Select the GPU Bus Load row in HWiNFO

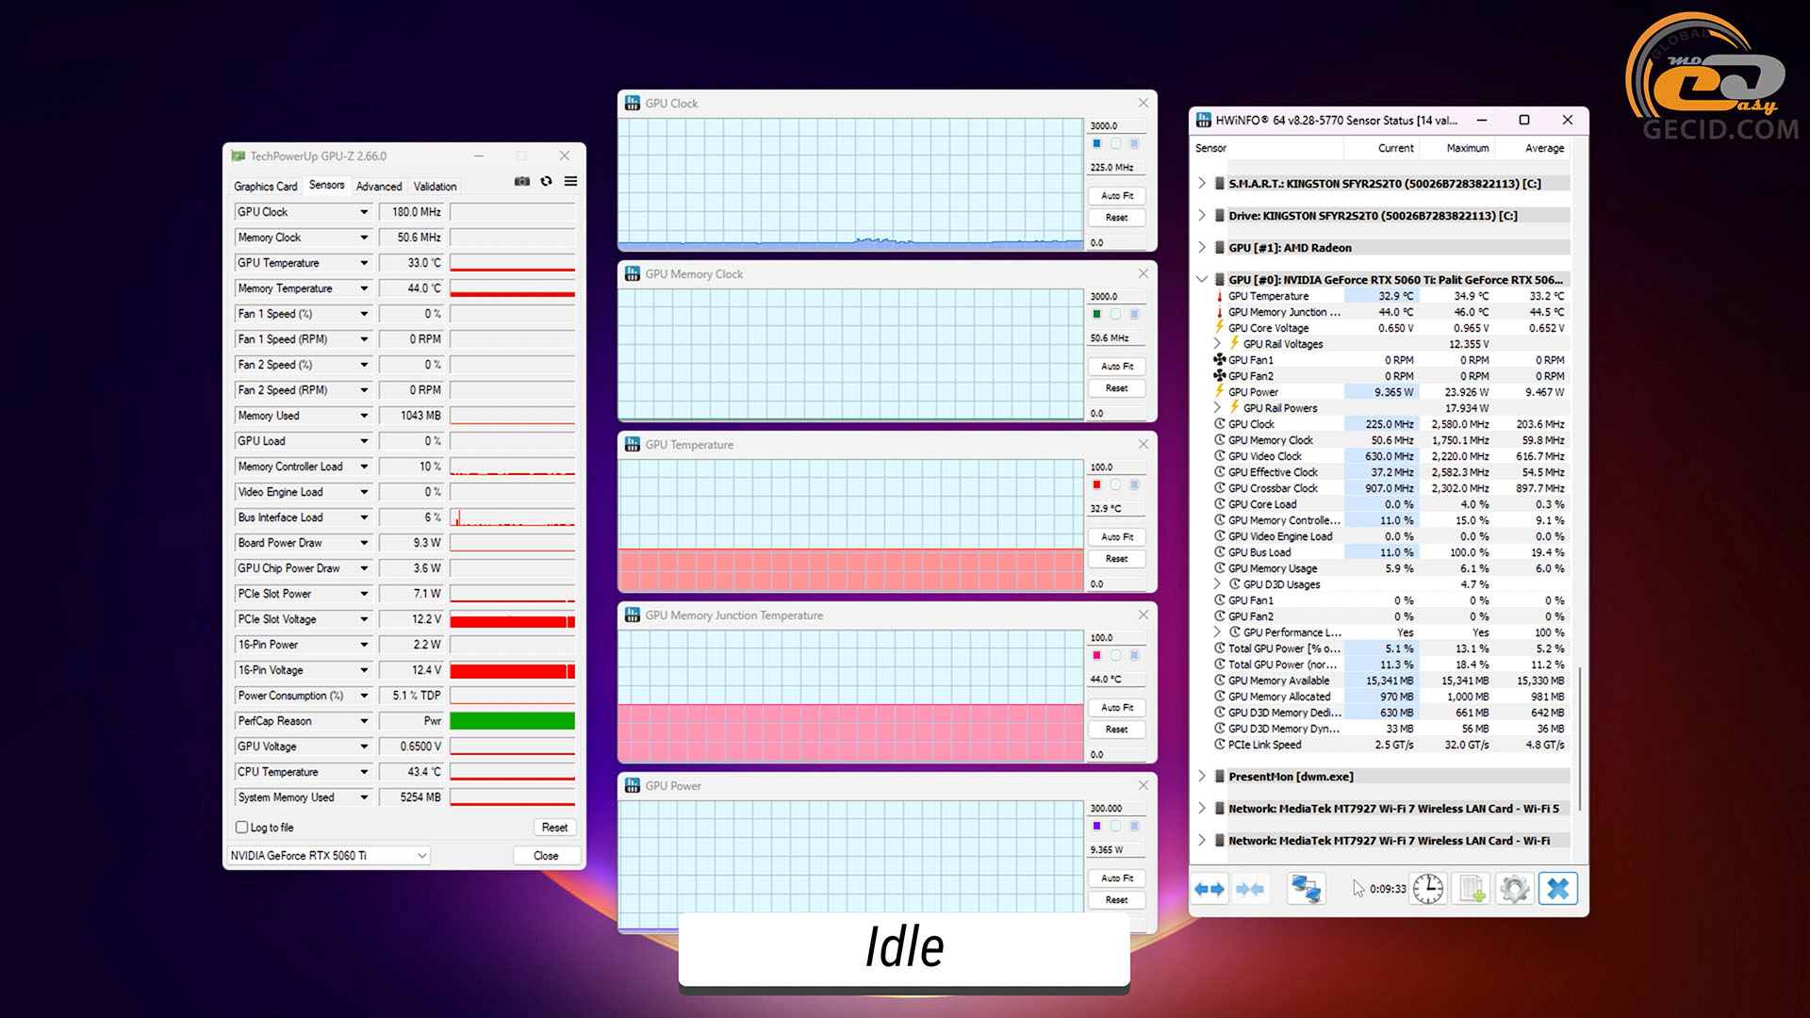[x=1390, y=552]
